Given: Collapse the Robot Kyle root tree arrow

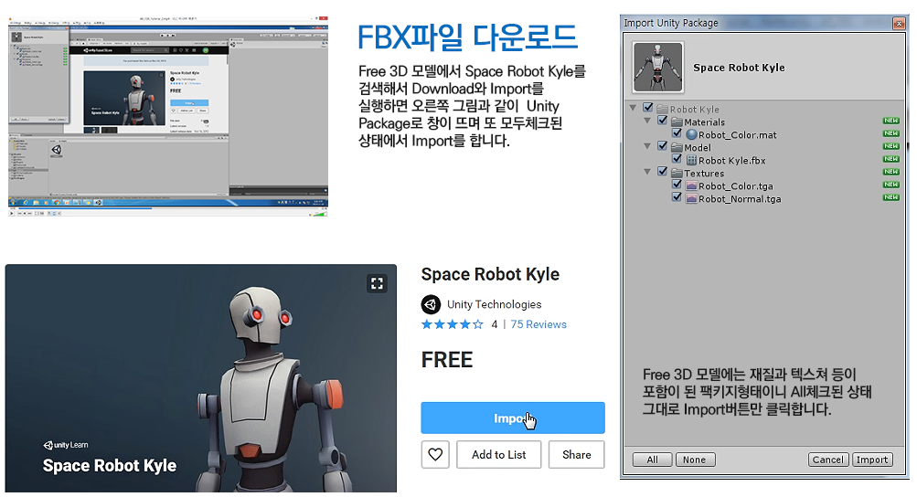Looking at the screenshot, I should (x=633, y=108).
